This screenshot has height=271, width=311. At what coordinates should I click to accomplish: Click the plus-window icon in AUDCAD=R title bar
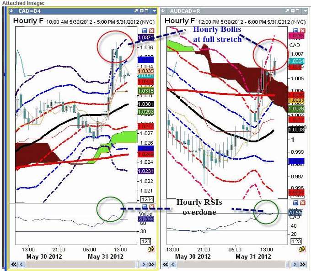293,11
